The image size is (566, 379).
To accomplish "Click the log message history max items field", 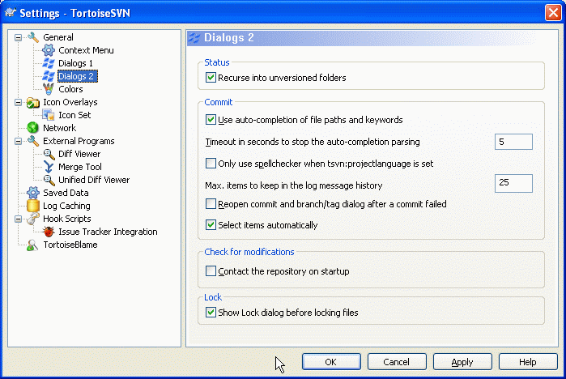I will pos(513,183).
